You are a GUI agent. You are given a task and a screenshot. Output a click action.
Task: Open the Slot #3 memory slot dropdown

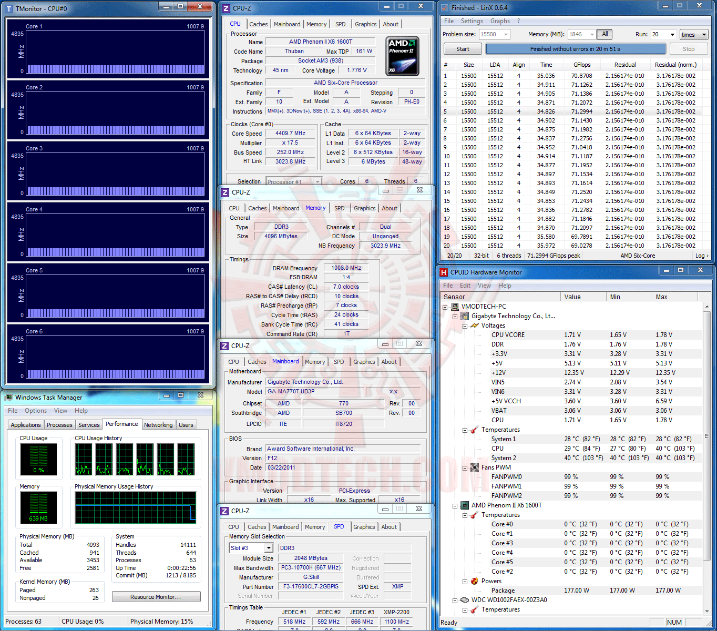click(x=268, y=548)
